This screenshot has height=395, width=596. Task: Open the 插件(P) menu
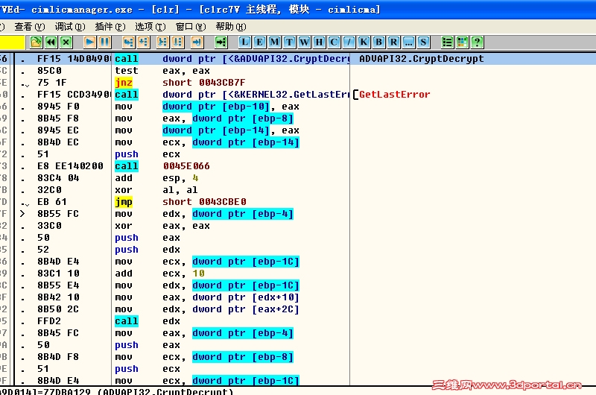coord(110,27)
